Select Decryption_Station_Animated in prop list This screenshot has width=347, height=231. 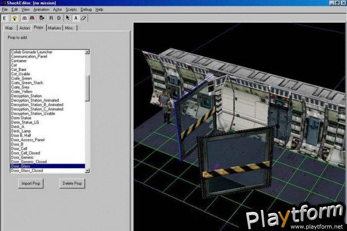[x=48, y=100]
